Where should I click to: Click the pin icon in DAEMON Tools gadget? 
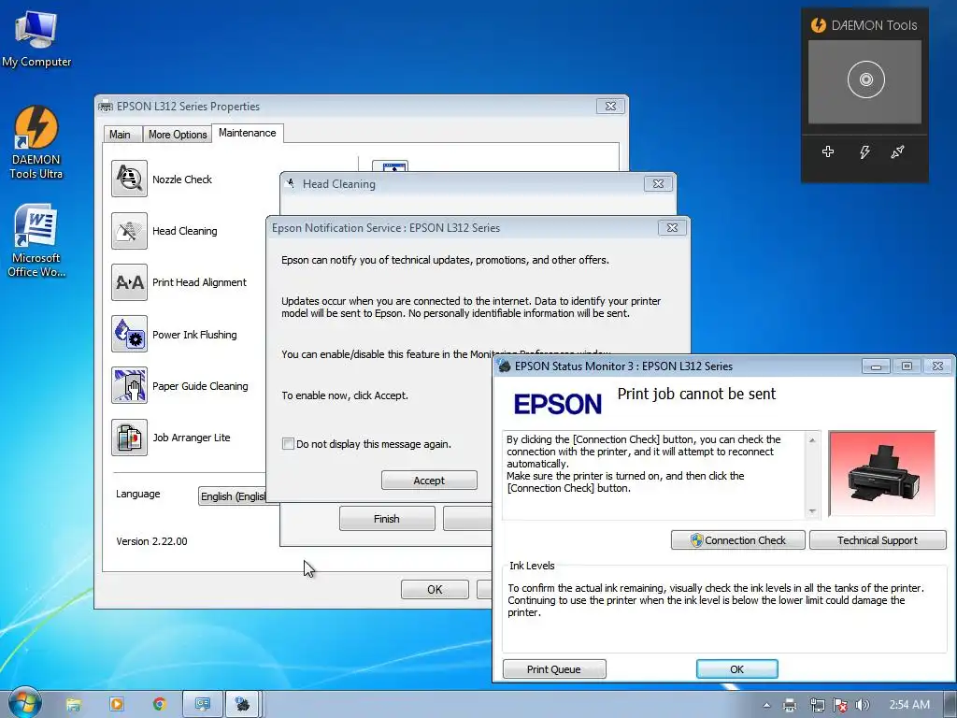click(897, 151)
